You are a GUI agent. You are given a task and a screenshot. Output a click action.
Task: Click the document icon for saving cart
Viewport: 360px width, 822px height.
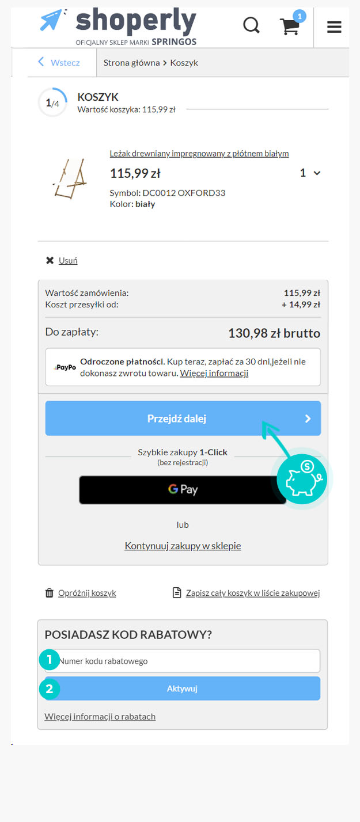click(177, 593)
